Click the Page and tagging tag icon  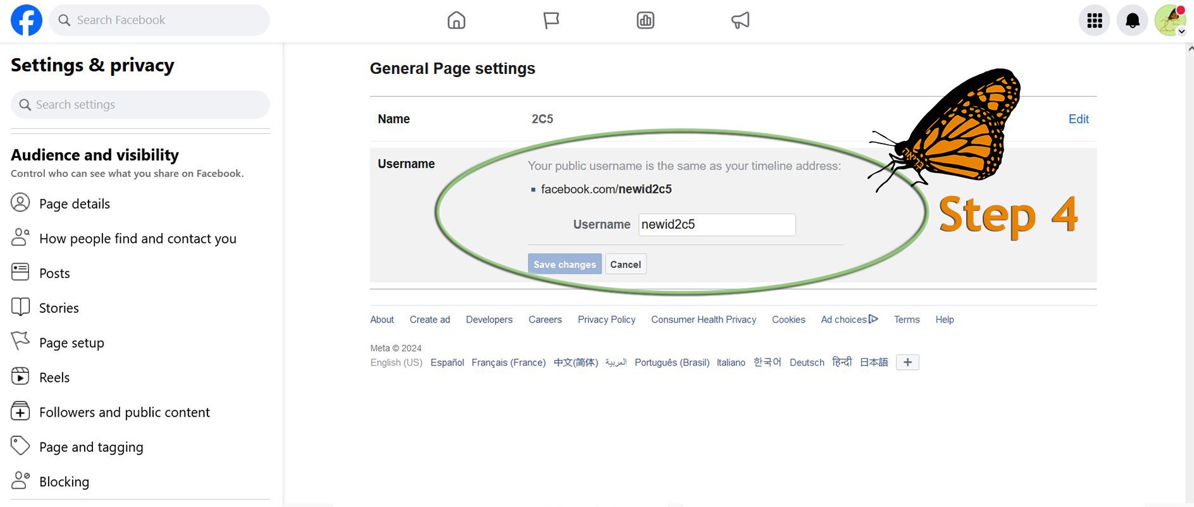click(x=20, y=446)
